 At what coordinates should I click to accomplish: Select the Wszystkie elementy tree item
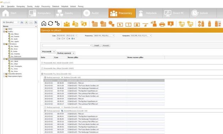pos(15,74)
